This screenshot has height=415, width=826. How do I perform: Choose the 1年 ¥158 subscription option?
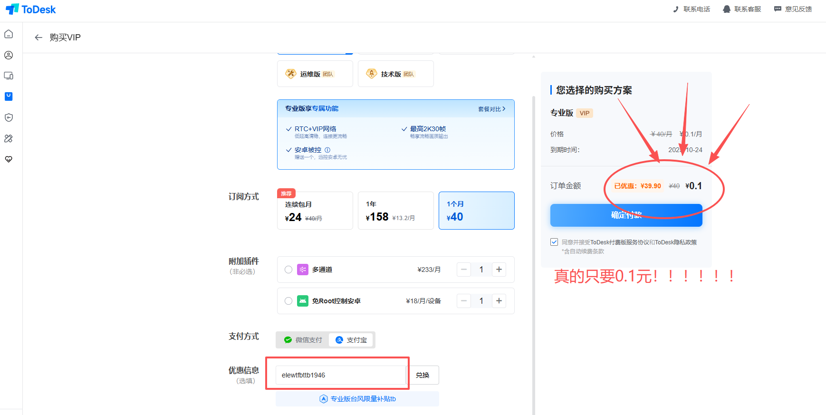click(396, 211)
